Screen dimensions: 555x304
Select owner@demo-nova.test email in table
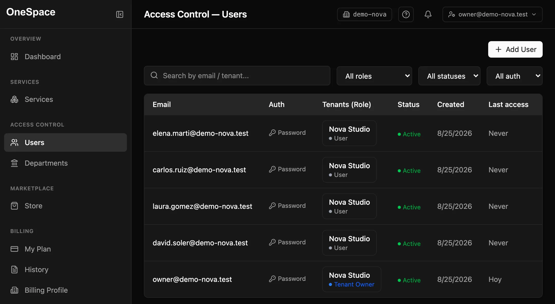click(192, 279)
